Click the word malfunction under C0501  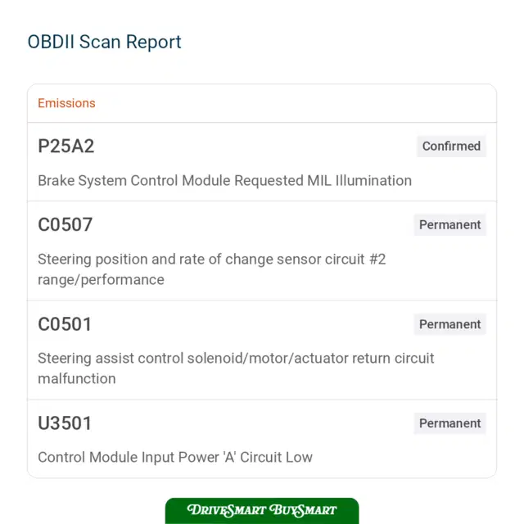(x=77, y=379)
